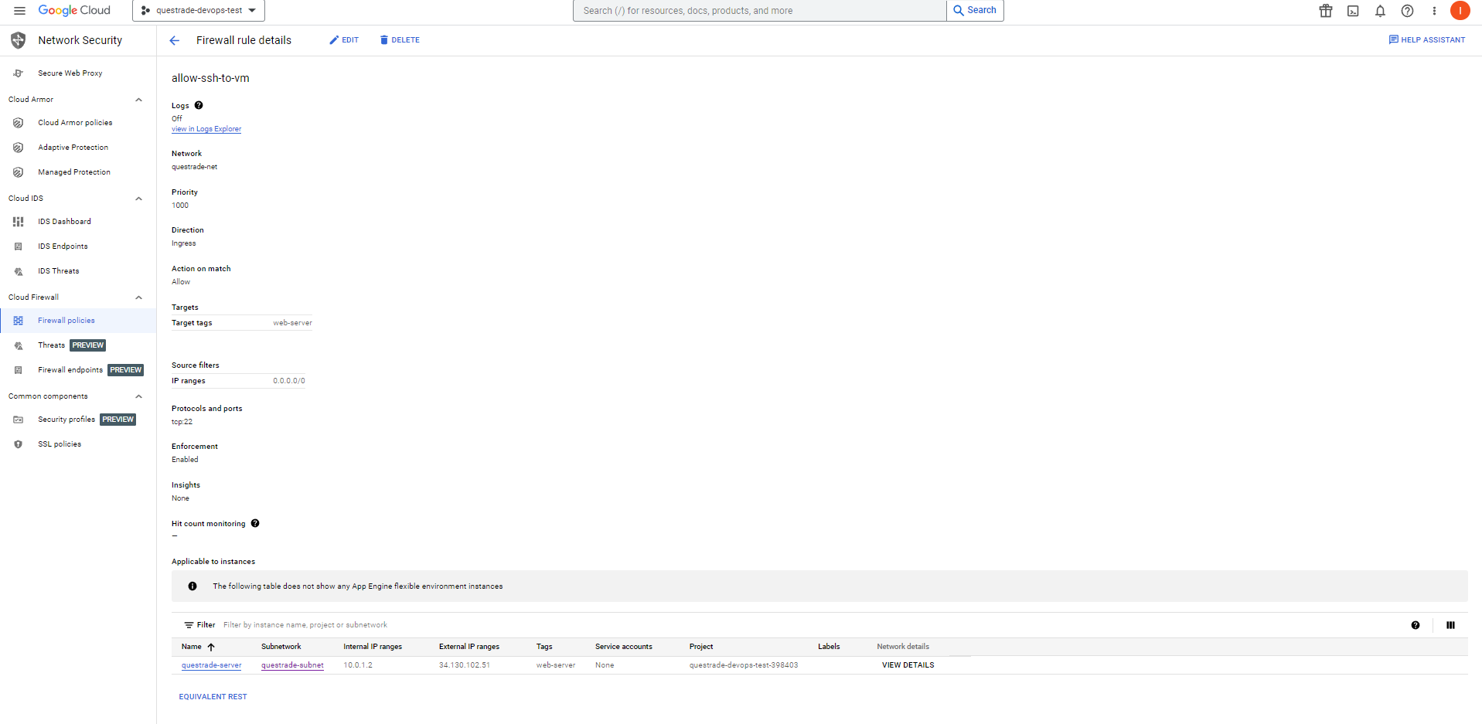Viewport: 1482px width, 724px height.
Task: Open column display options for the instances table
Action: (x=1450, y=624)
